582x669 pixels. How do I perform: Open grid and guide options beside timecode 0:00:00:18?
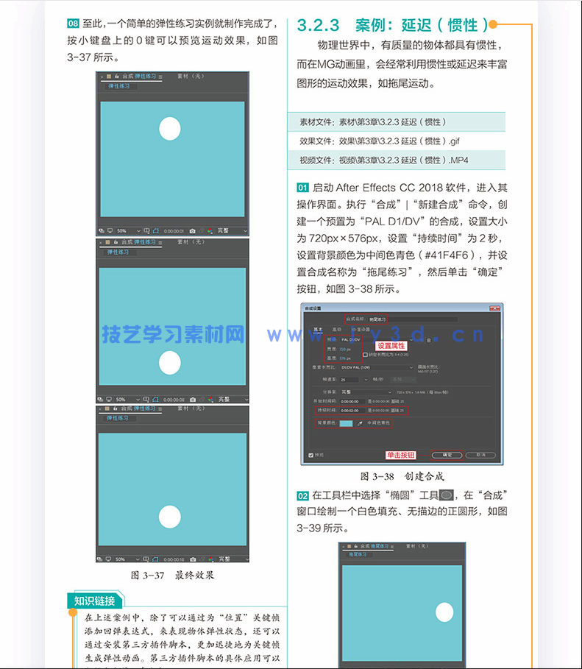(146, 559)
